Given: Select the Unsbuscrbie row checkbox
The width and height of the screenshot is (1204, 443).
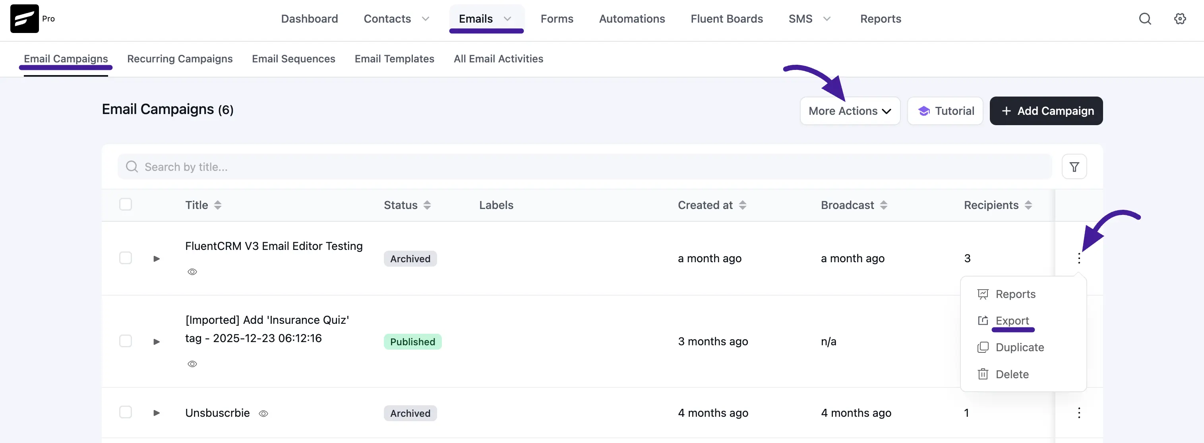Looking at the screenshot, I should click(125, 412).
